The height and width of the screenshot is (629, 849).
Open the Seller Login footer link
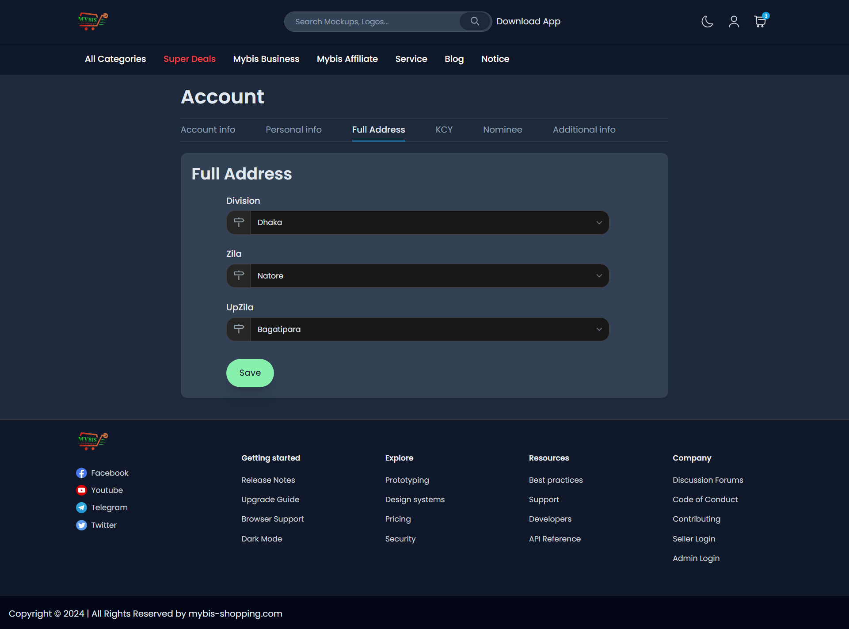click(693, 538)
